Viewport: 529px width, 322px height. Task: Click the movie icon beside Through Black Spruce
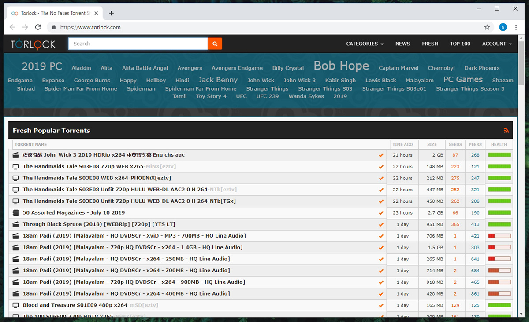16,224
